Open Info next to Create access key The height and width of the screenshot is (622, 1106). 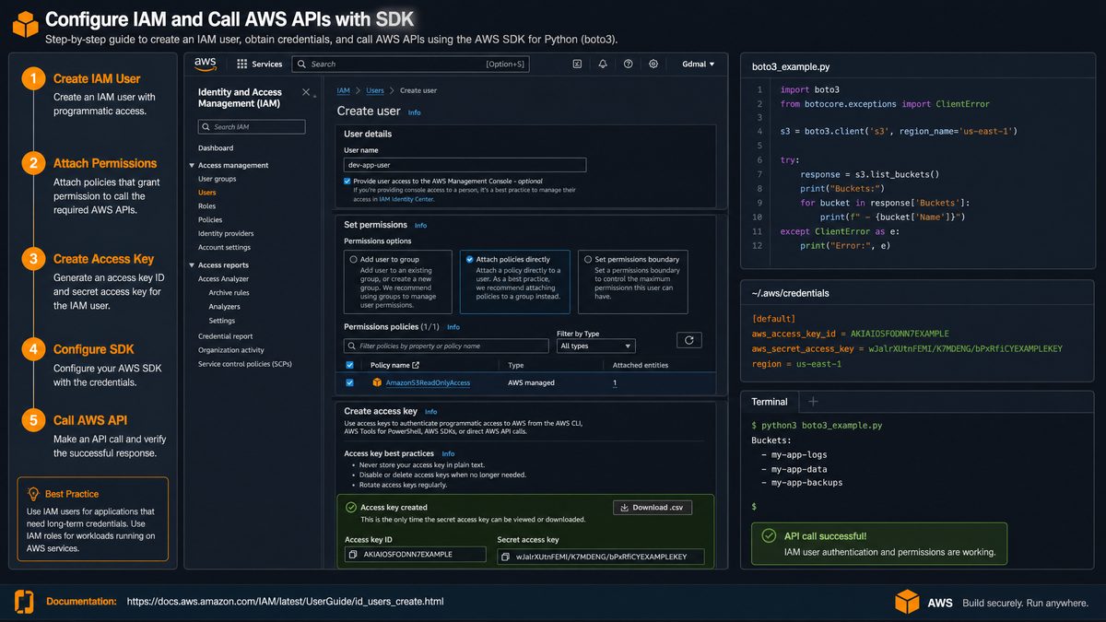click(x=430, y=412)
